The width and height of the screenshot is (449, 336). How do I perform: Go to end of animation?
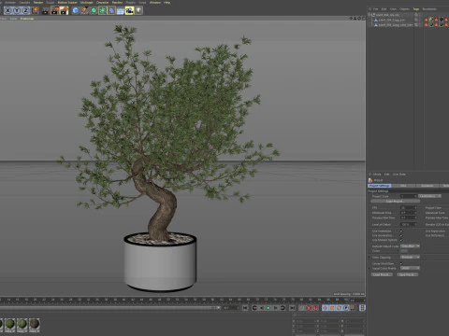pos(292,308)
